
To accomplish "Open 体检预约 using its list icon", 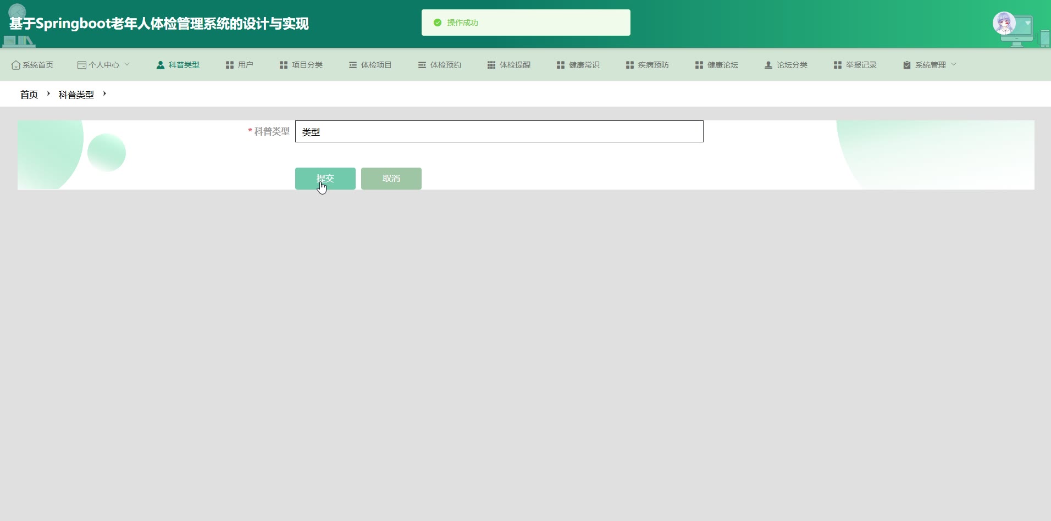I will 422,65.
